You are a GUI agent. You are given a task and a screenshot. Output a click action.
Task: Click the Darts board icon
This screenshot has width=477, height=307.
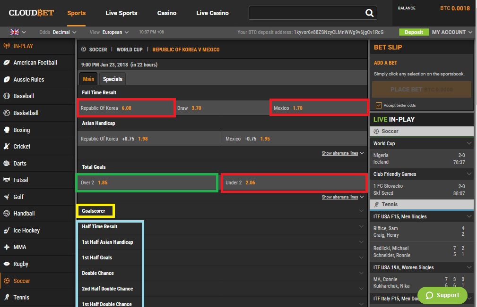click(x=7, y=163)
